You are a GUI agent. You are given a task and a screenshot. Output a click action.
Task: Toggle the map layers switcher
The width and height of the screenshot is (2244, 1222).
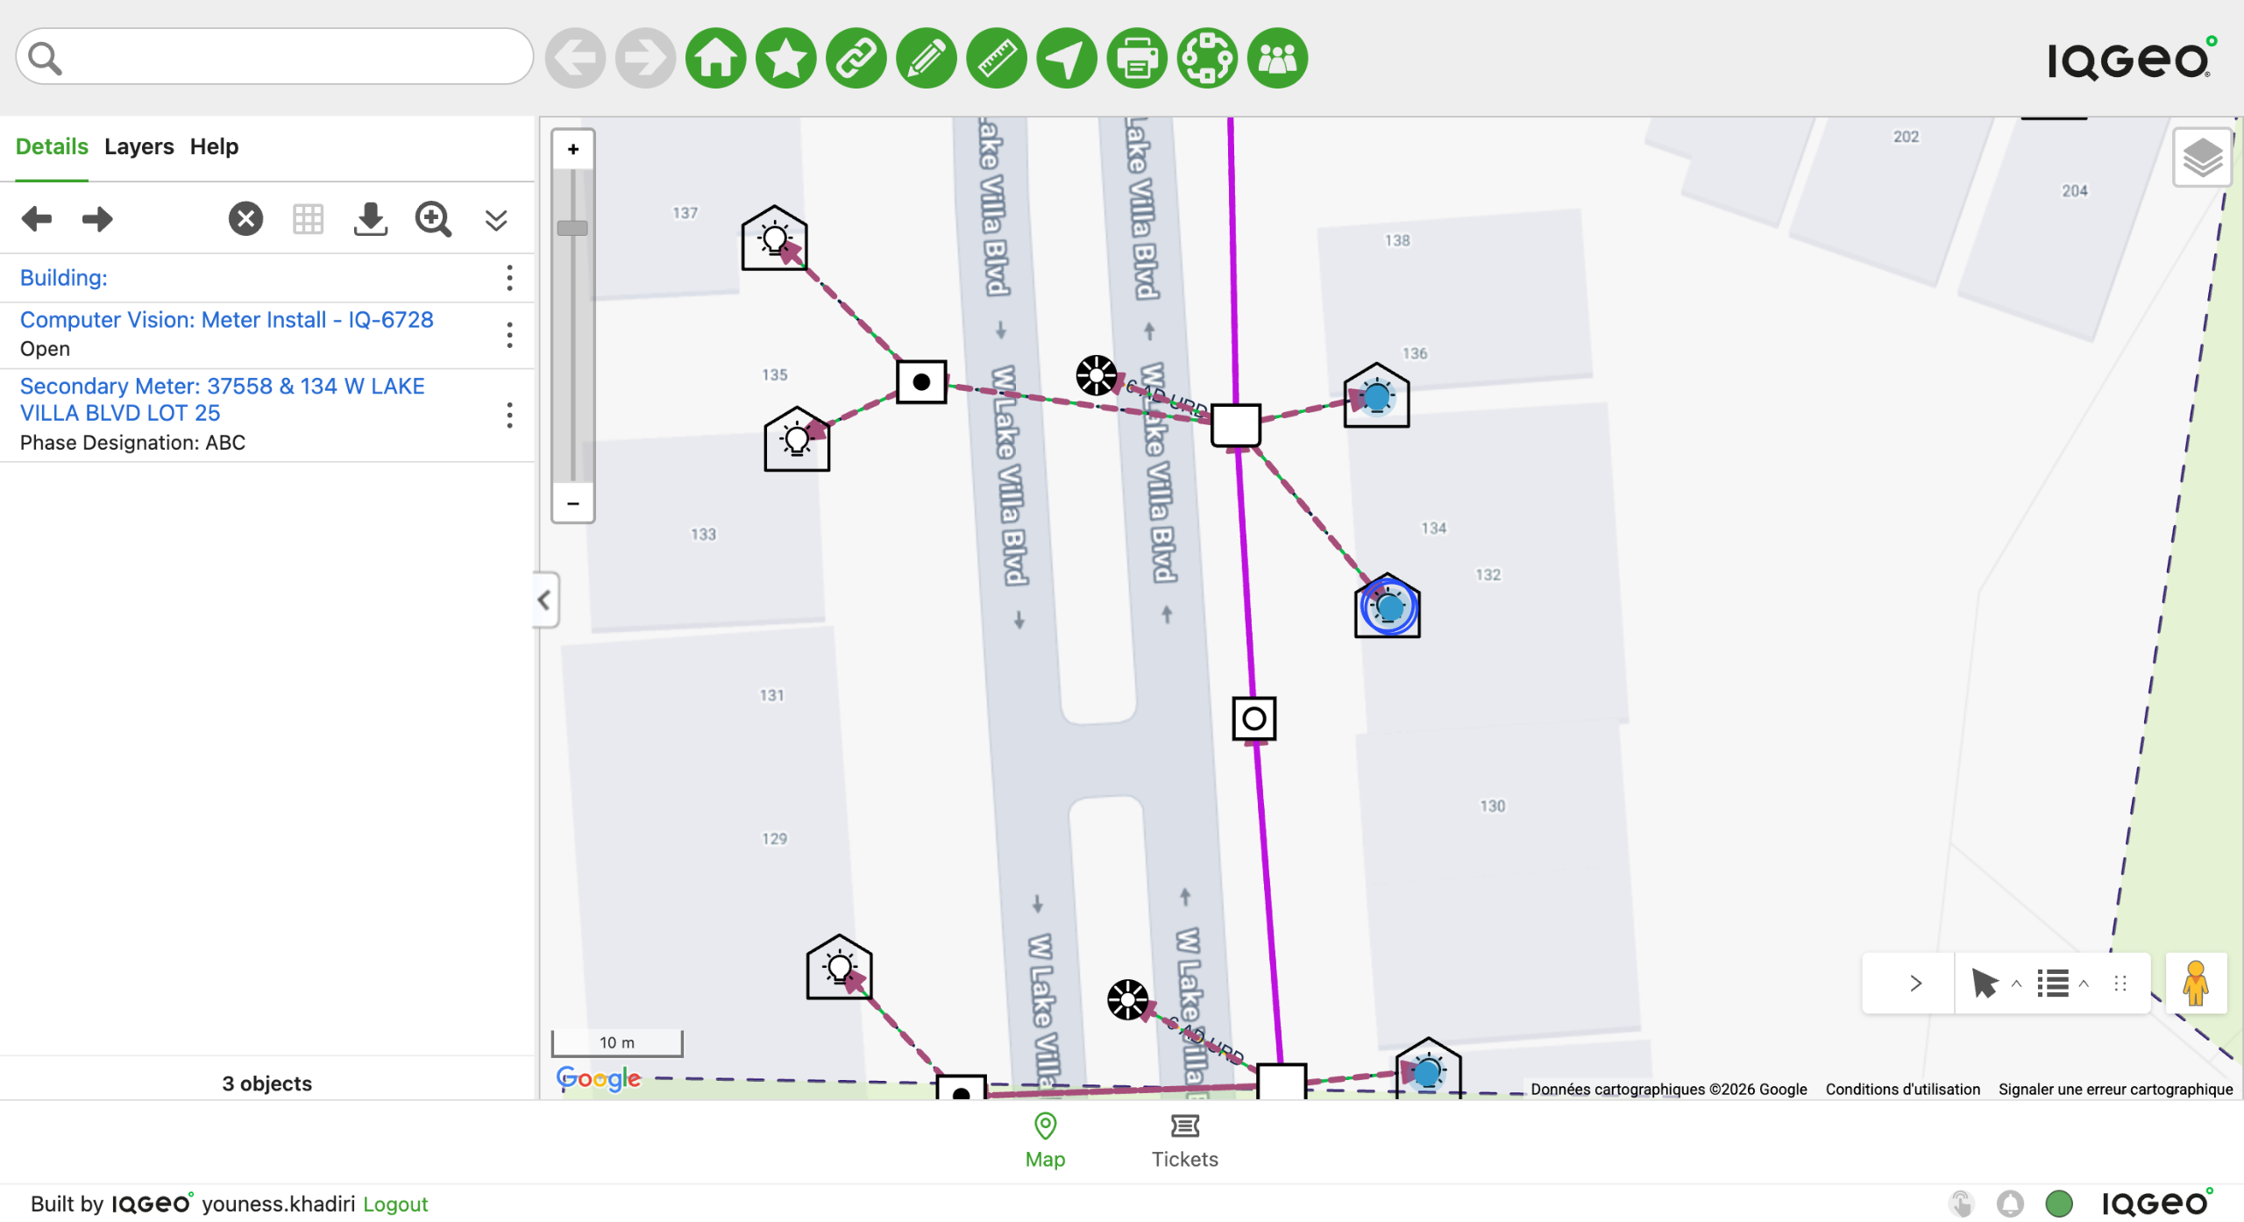tap(2202, 159)
